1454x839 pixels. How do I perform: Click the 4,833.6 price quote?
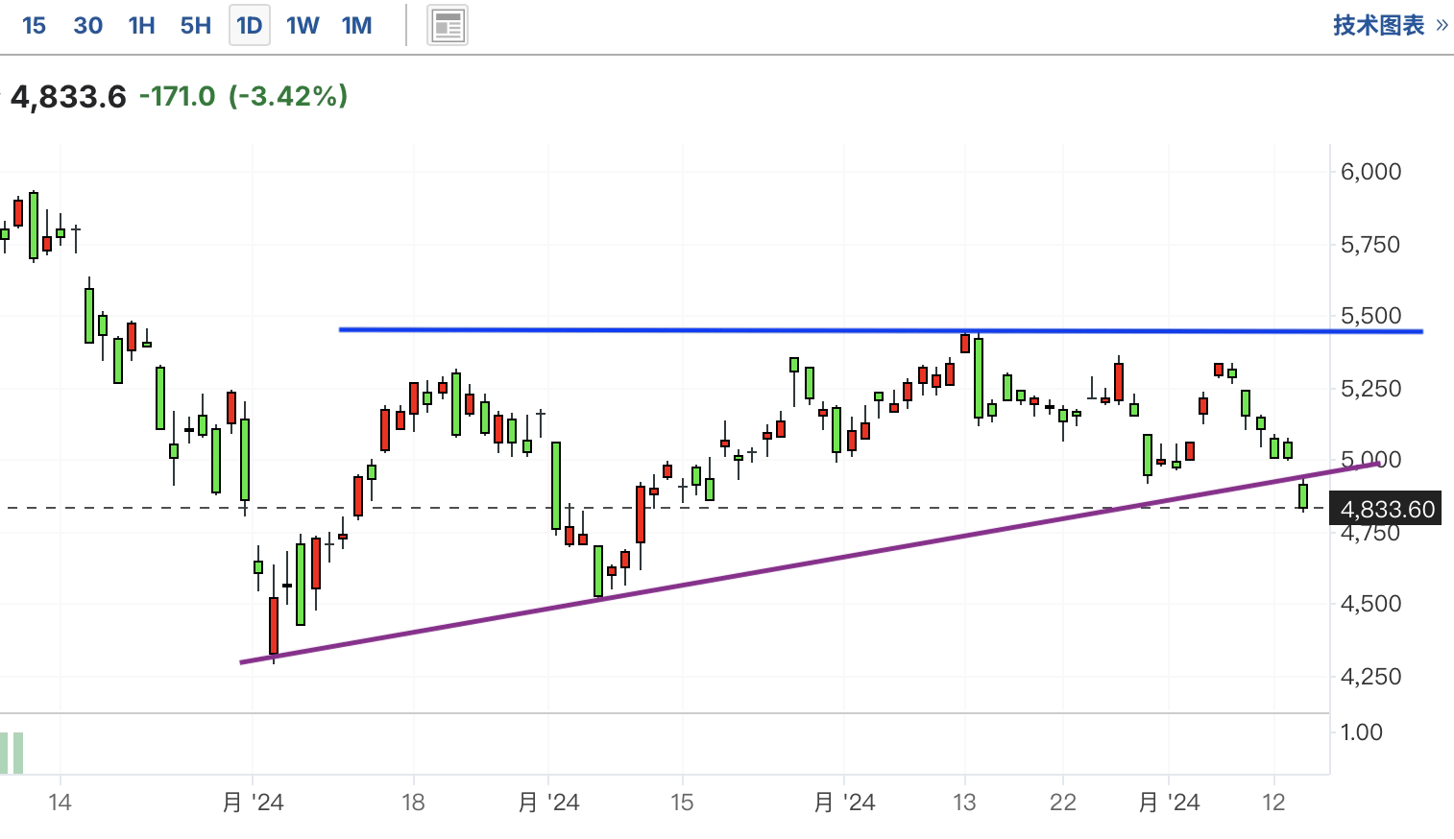pyautogui.click(x=68, y=97)
